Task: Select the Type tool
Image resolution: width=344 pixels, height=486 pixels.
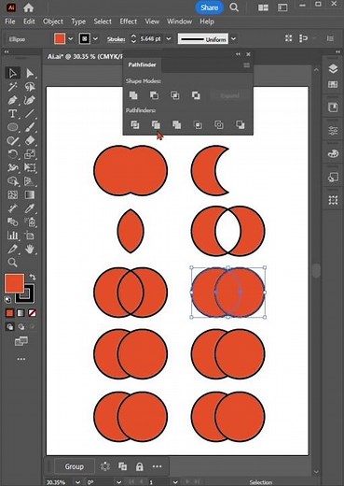Action: pyautogui.click(x=12, y=114)
